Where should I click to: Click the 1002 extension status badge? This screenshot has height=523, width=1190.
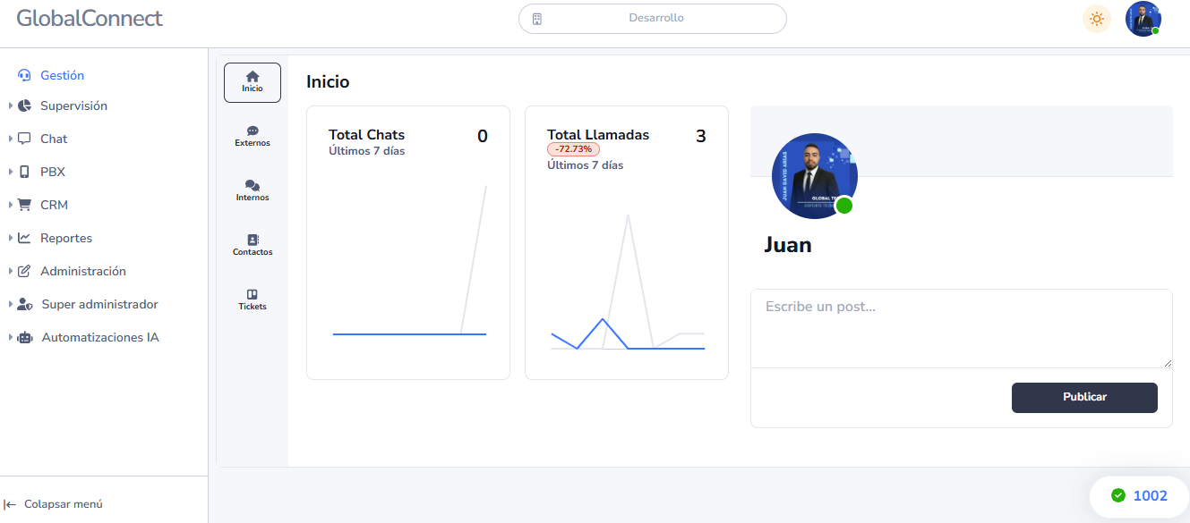tap(1139, 496)
